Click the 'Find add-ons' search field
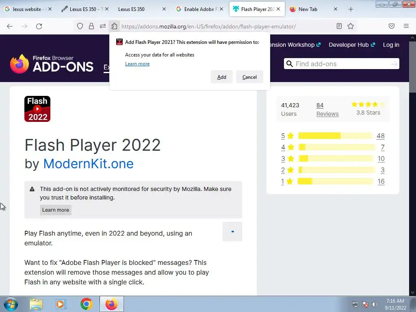Image resolution: width=416 pixels, height=312 pixels. point(342,64)
